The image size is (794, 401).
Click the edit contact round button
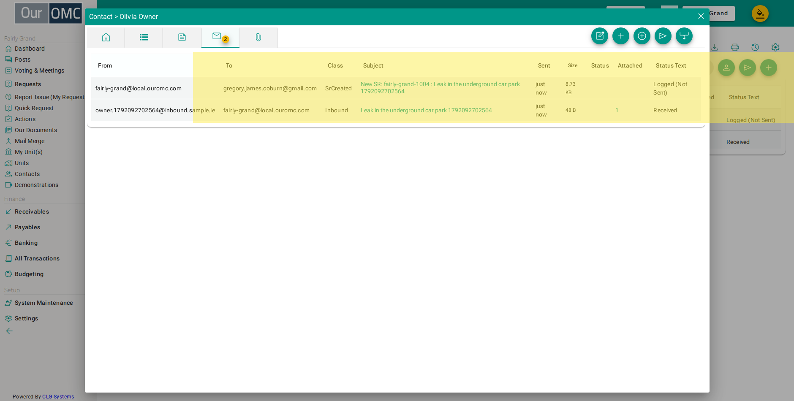[600, 36]
